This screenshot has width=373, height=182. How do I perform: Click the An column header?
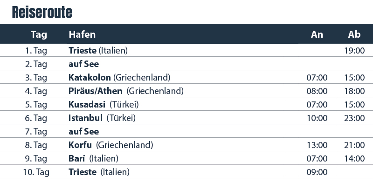click(317, 34)
